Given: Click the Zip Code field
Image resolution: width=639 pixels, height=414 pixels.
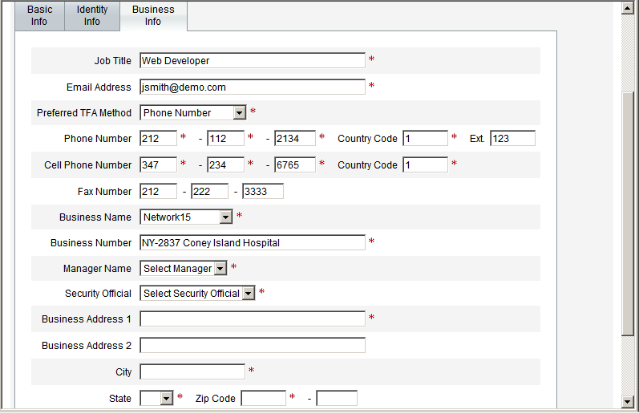Looking at the screenshot, I should click(x=263, y=398).
